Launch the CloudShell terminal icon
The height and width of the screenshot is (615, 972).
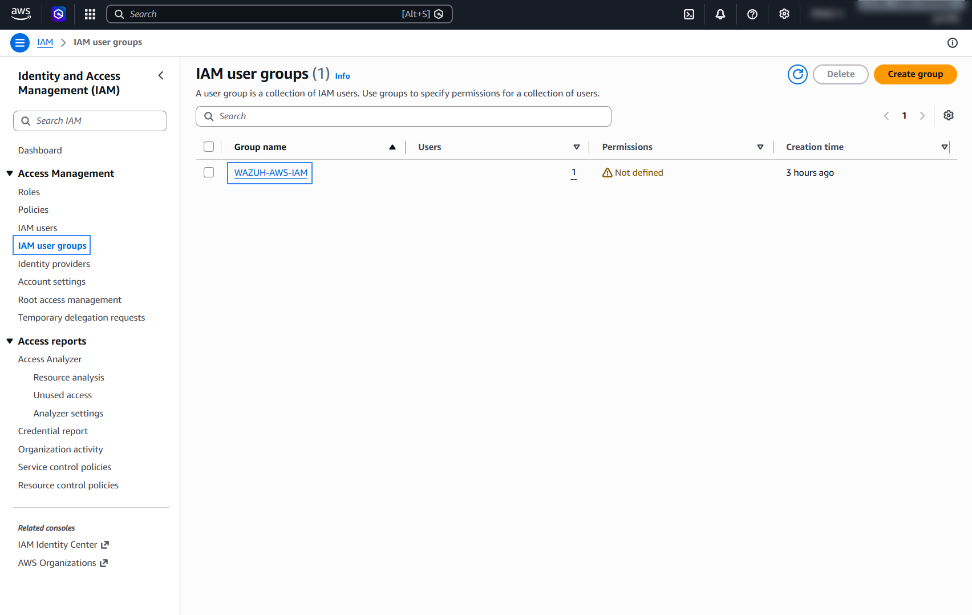coord(689,14)
